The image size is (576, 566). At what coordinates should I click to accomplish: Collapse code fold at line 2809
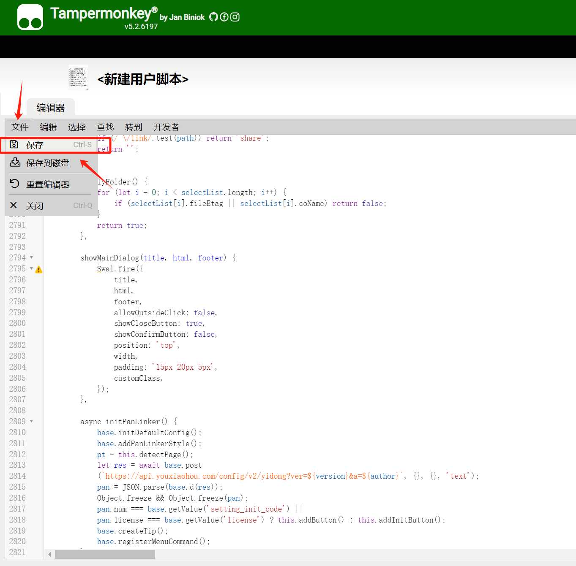point(31,421)
